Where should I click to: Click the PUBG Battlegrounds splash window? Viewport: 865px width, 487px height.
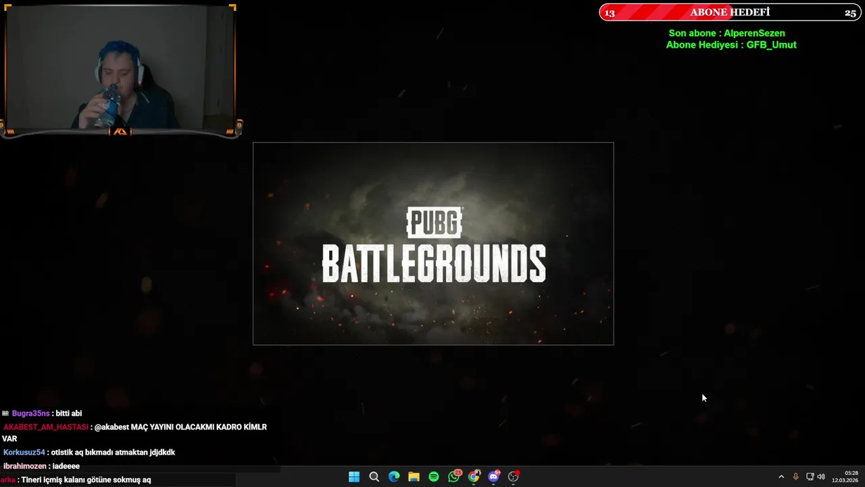(433, 243)
